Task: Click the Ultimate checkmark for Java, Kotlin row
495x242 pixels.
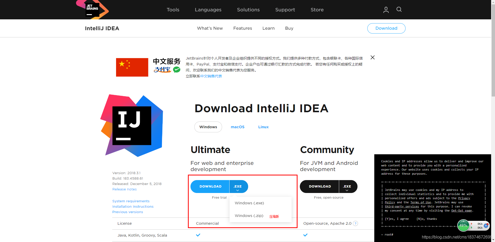Action: (x=198, y=235)
